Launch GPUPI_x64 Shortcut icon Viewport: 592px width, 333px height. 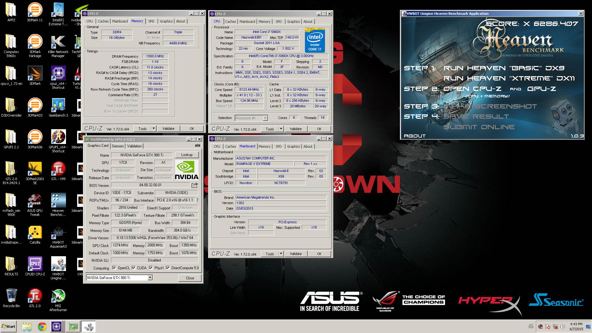pyautogui.click(x=58, y=141)
